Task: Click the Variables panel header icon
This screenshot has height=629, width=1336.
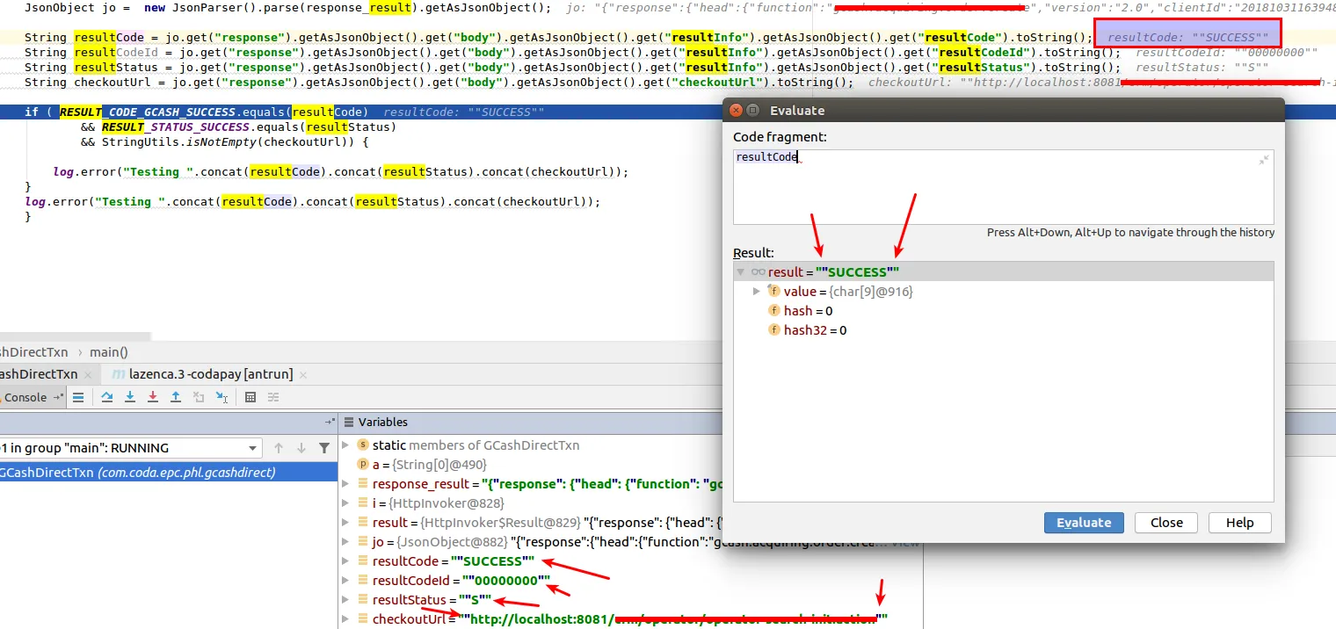Action: 348,422
